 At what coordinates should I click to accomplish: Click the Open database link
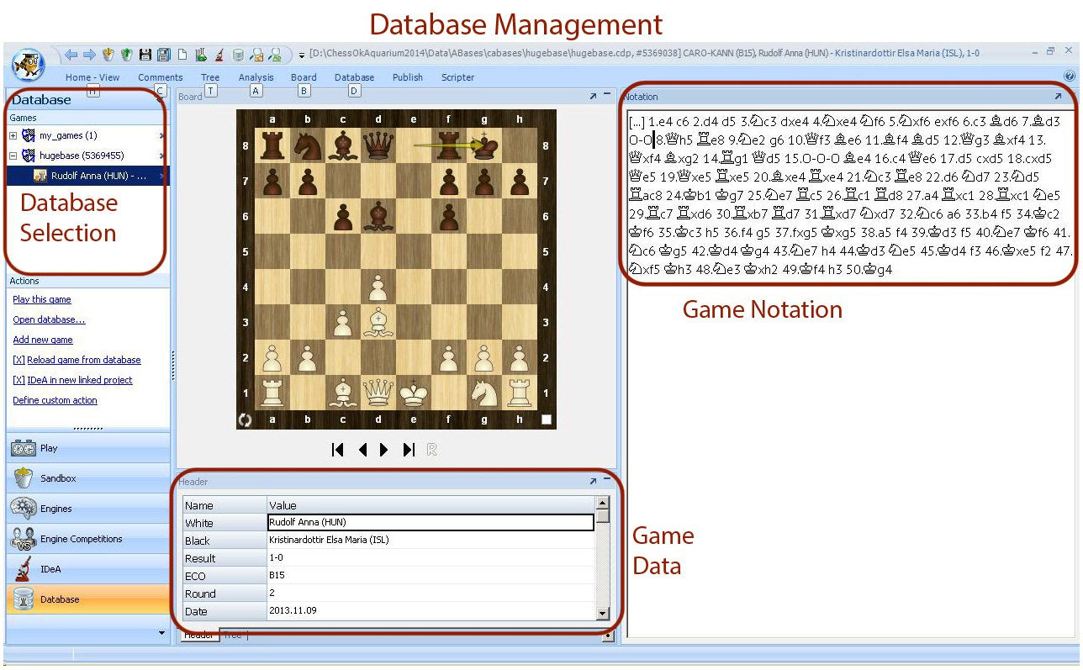click(49, 319)
